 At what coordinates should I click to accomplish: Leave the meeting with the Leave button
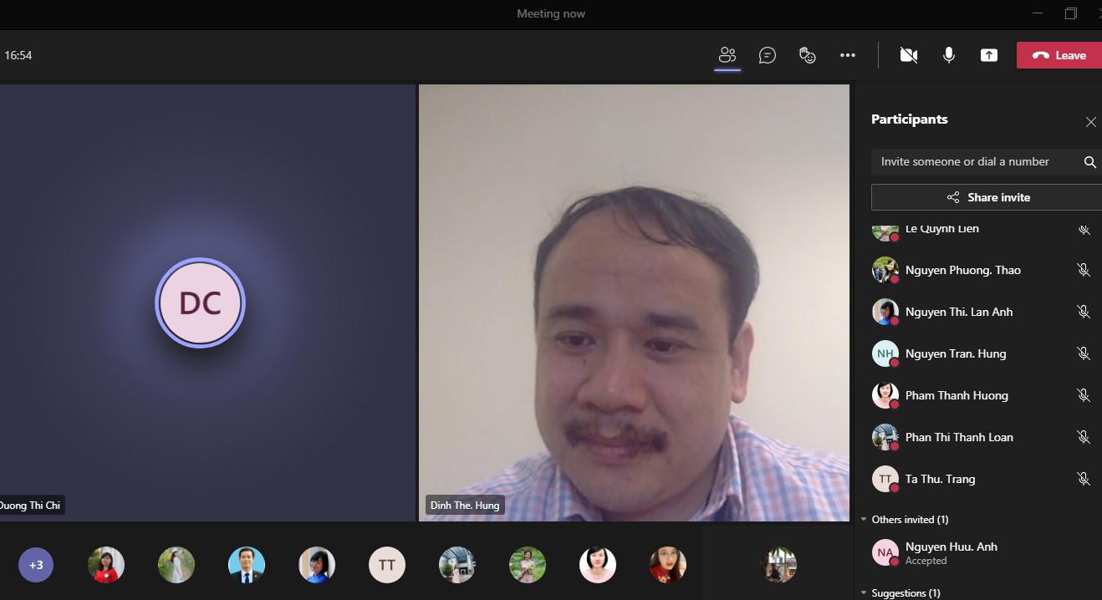tap(1059, 55)
